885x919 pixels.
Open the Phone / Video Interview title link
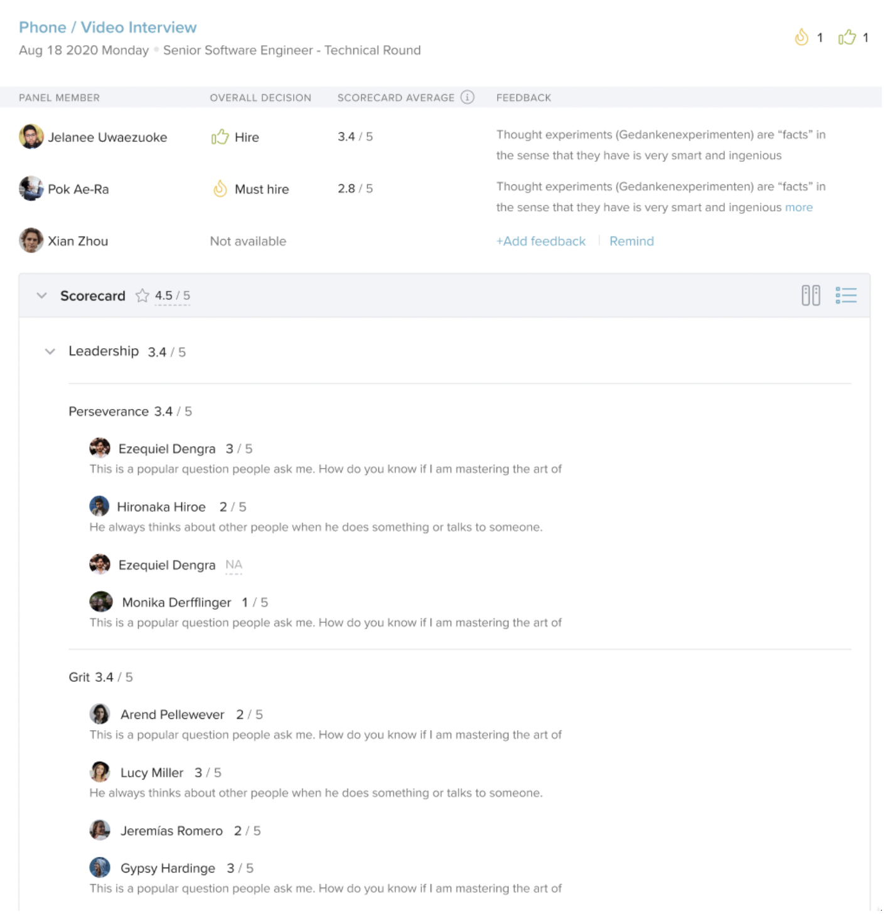coord(107,28)
